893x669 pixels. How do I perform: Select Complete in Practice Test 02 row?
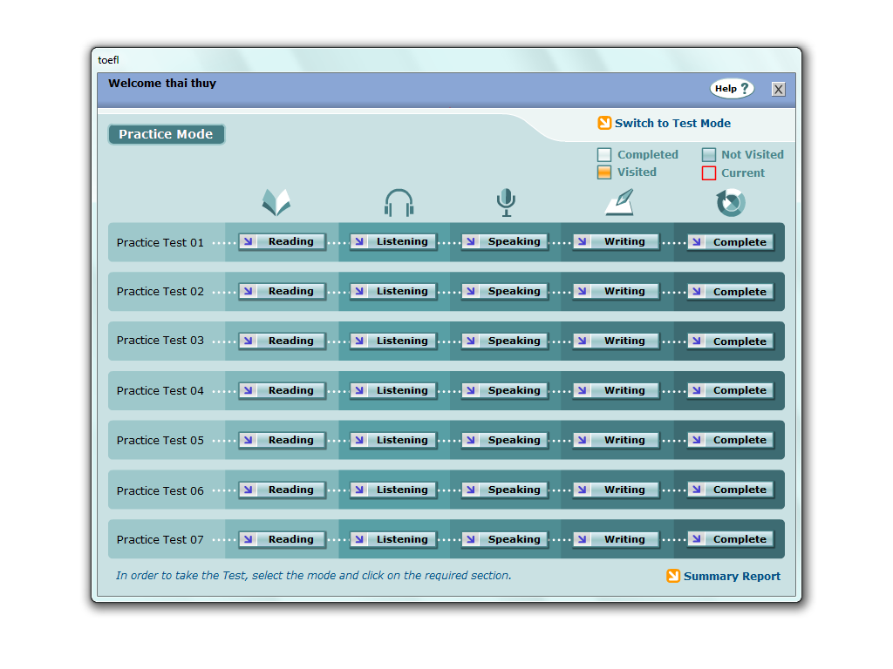tap(730, 292)
